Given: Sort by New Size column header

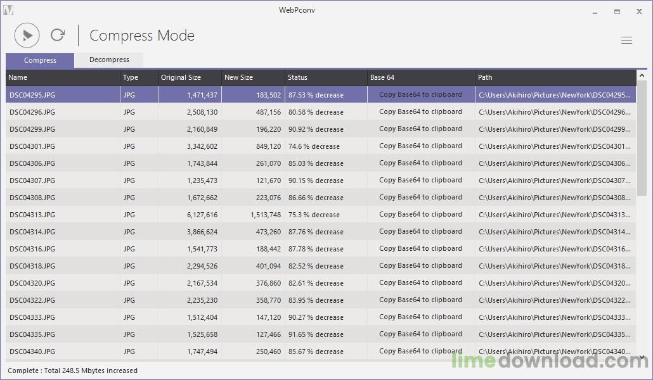Looking at the screenshot, I should (x=252, y=77).
